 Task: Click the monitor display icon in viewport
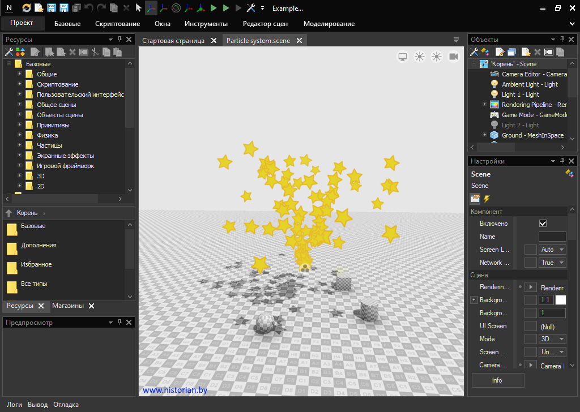click(403, 57)
